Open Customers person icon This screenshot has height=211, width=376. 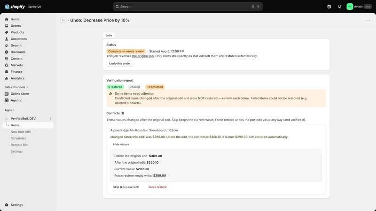point(7,39)
